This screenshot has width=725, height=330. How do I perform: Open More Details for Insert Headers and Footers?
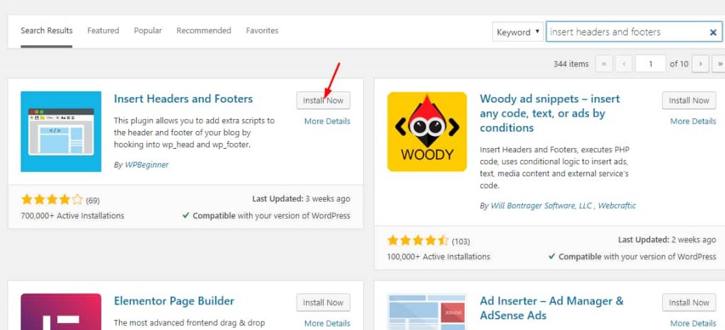tap(327, 121)
